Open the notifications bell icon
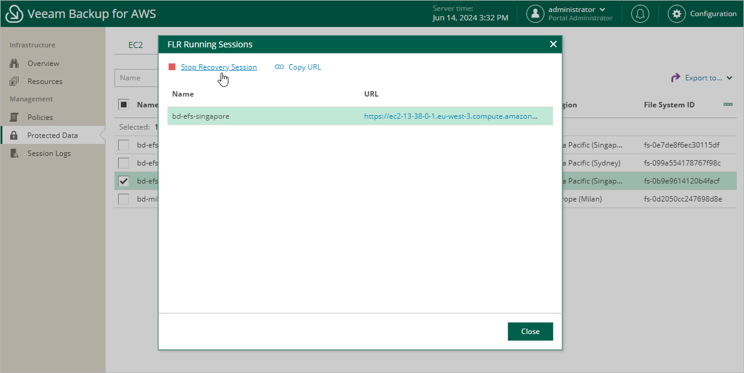 click(640, 14)
